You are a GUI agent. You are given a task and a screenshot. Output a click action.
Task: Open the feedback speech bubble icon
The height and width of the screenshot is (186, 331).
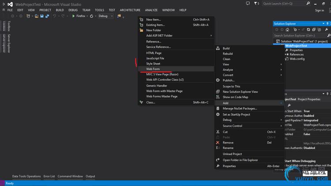pyautogui.click(x=248, y=4)
